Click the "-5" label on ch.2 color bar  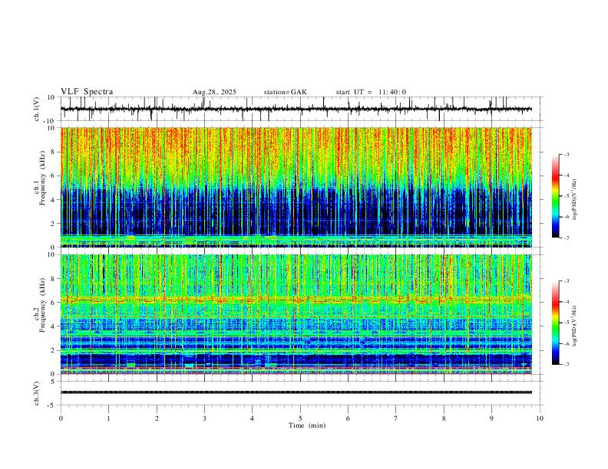(x=567, y=323)
